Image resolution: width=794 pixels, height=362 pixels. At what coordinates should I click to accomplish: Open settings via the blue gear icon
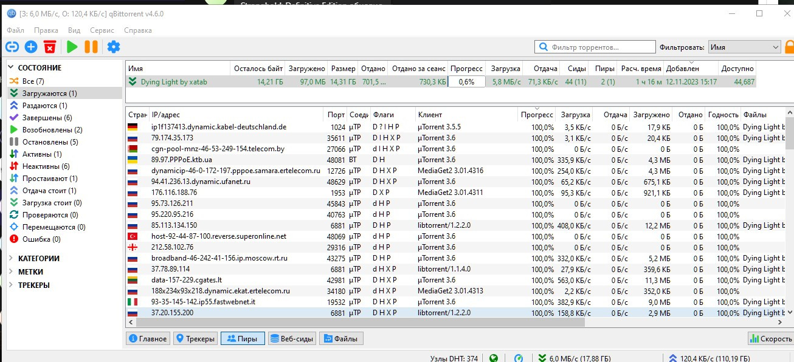[x=114, y=47]
